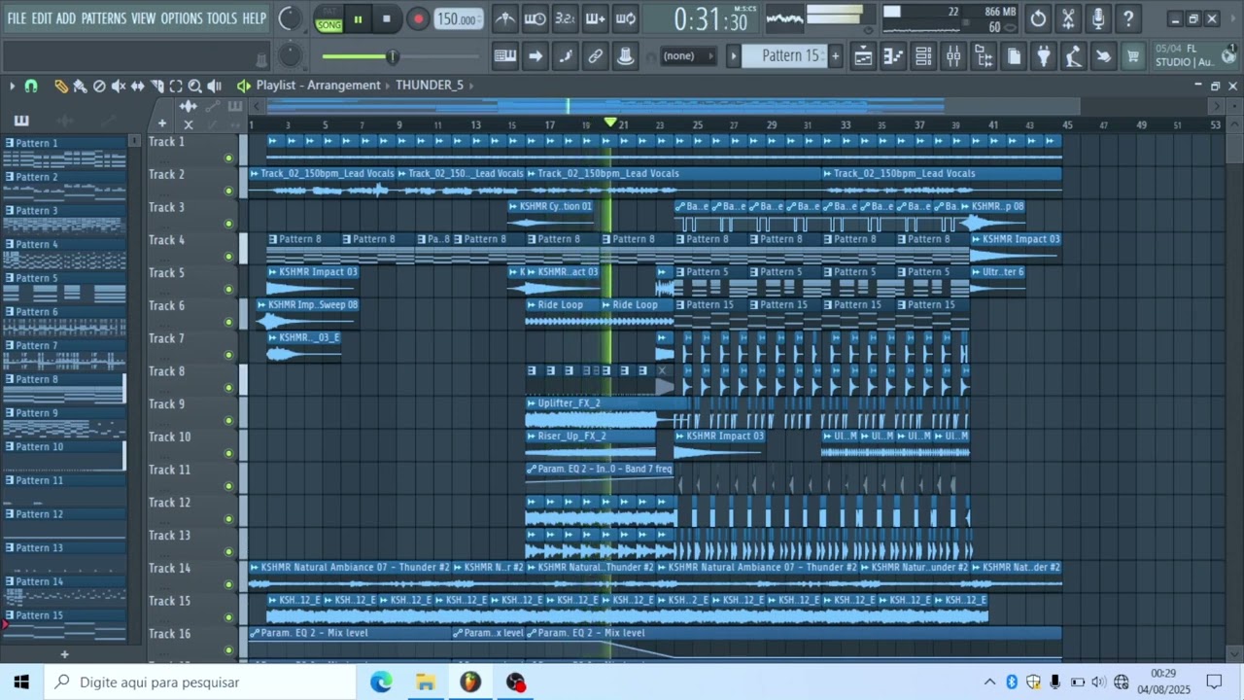Select the pencil draw tool
This screenshot has height=700, width=1244.
point(61,86)
